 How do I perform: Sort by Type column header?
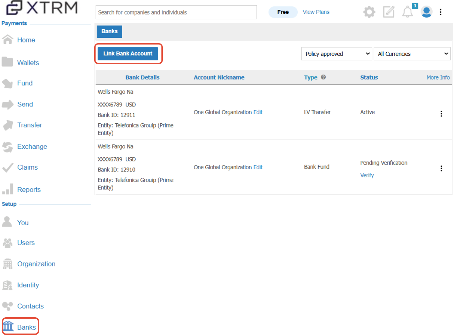click(311, 77)
